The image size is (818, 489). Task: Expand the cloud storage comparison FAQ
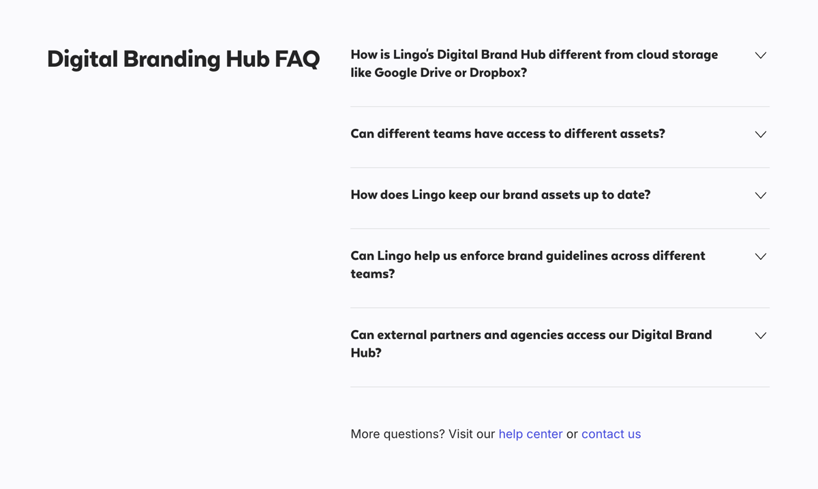[534, 63]
